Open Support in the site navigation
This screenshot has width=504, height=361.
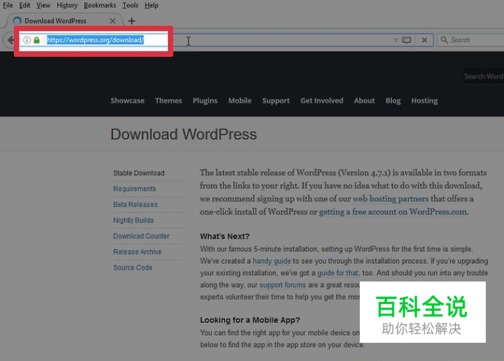click(x=276, y=101)
